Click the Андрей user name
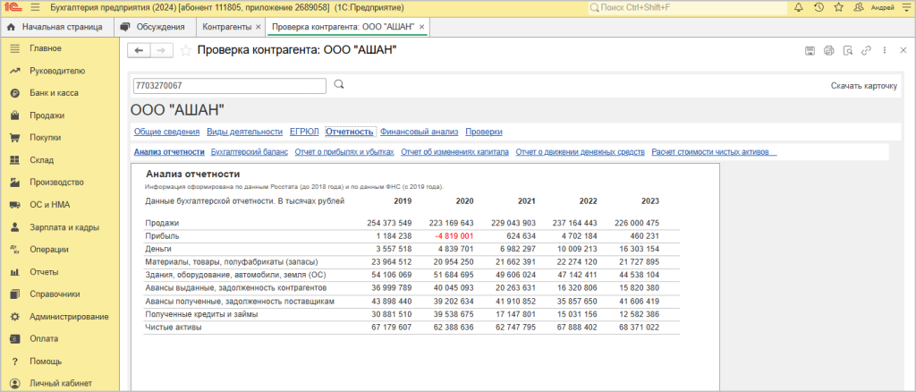The width and height of the screenshot is (916, 392). (881, 7)
